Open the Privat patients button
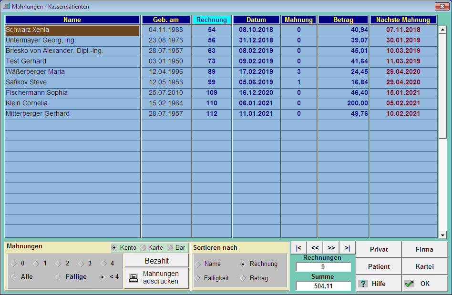The image size is (452, 295). pos(379,249)
